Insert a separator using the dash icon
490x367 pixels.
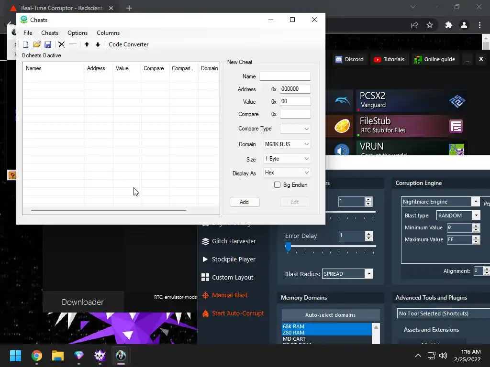(73, 44)
